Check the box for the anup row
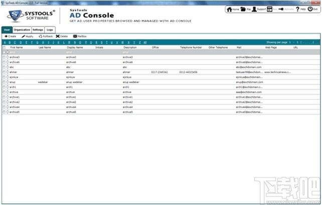Screen dimensions: 322x205 pos(4,82)
